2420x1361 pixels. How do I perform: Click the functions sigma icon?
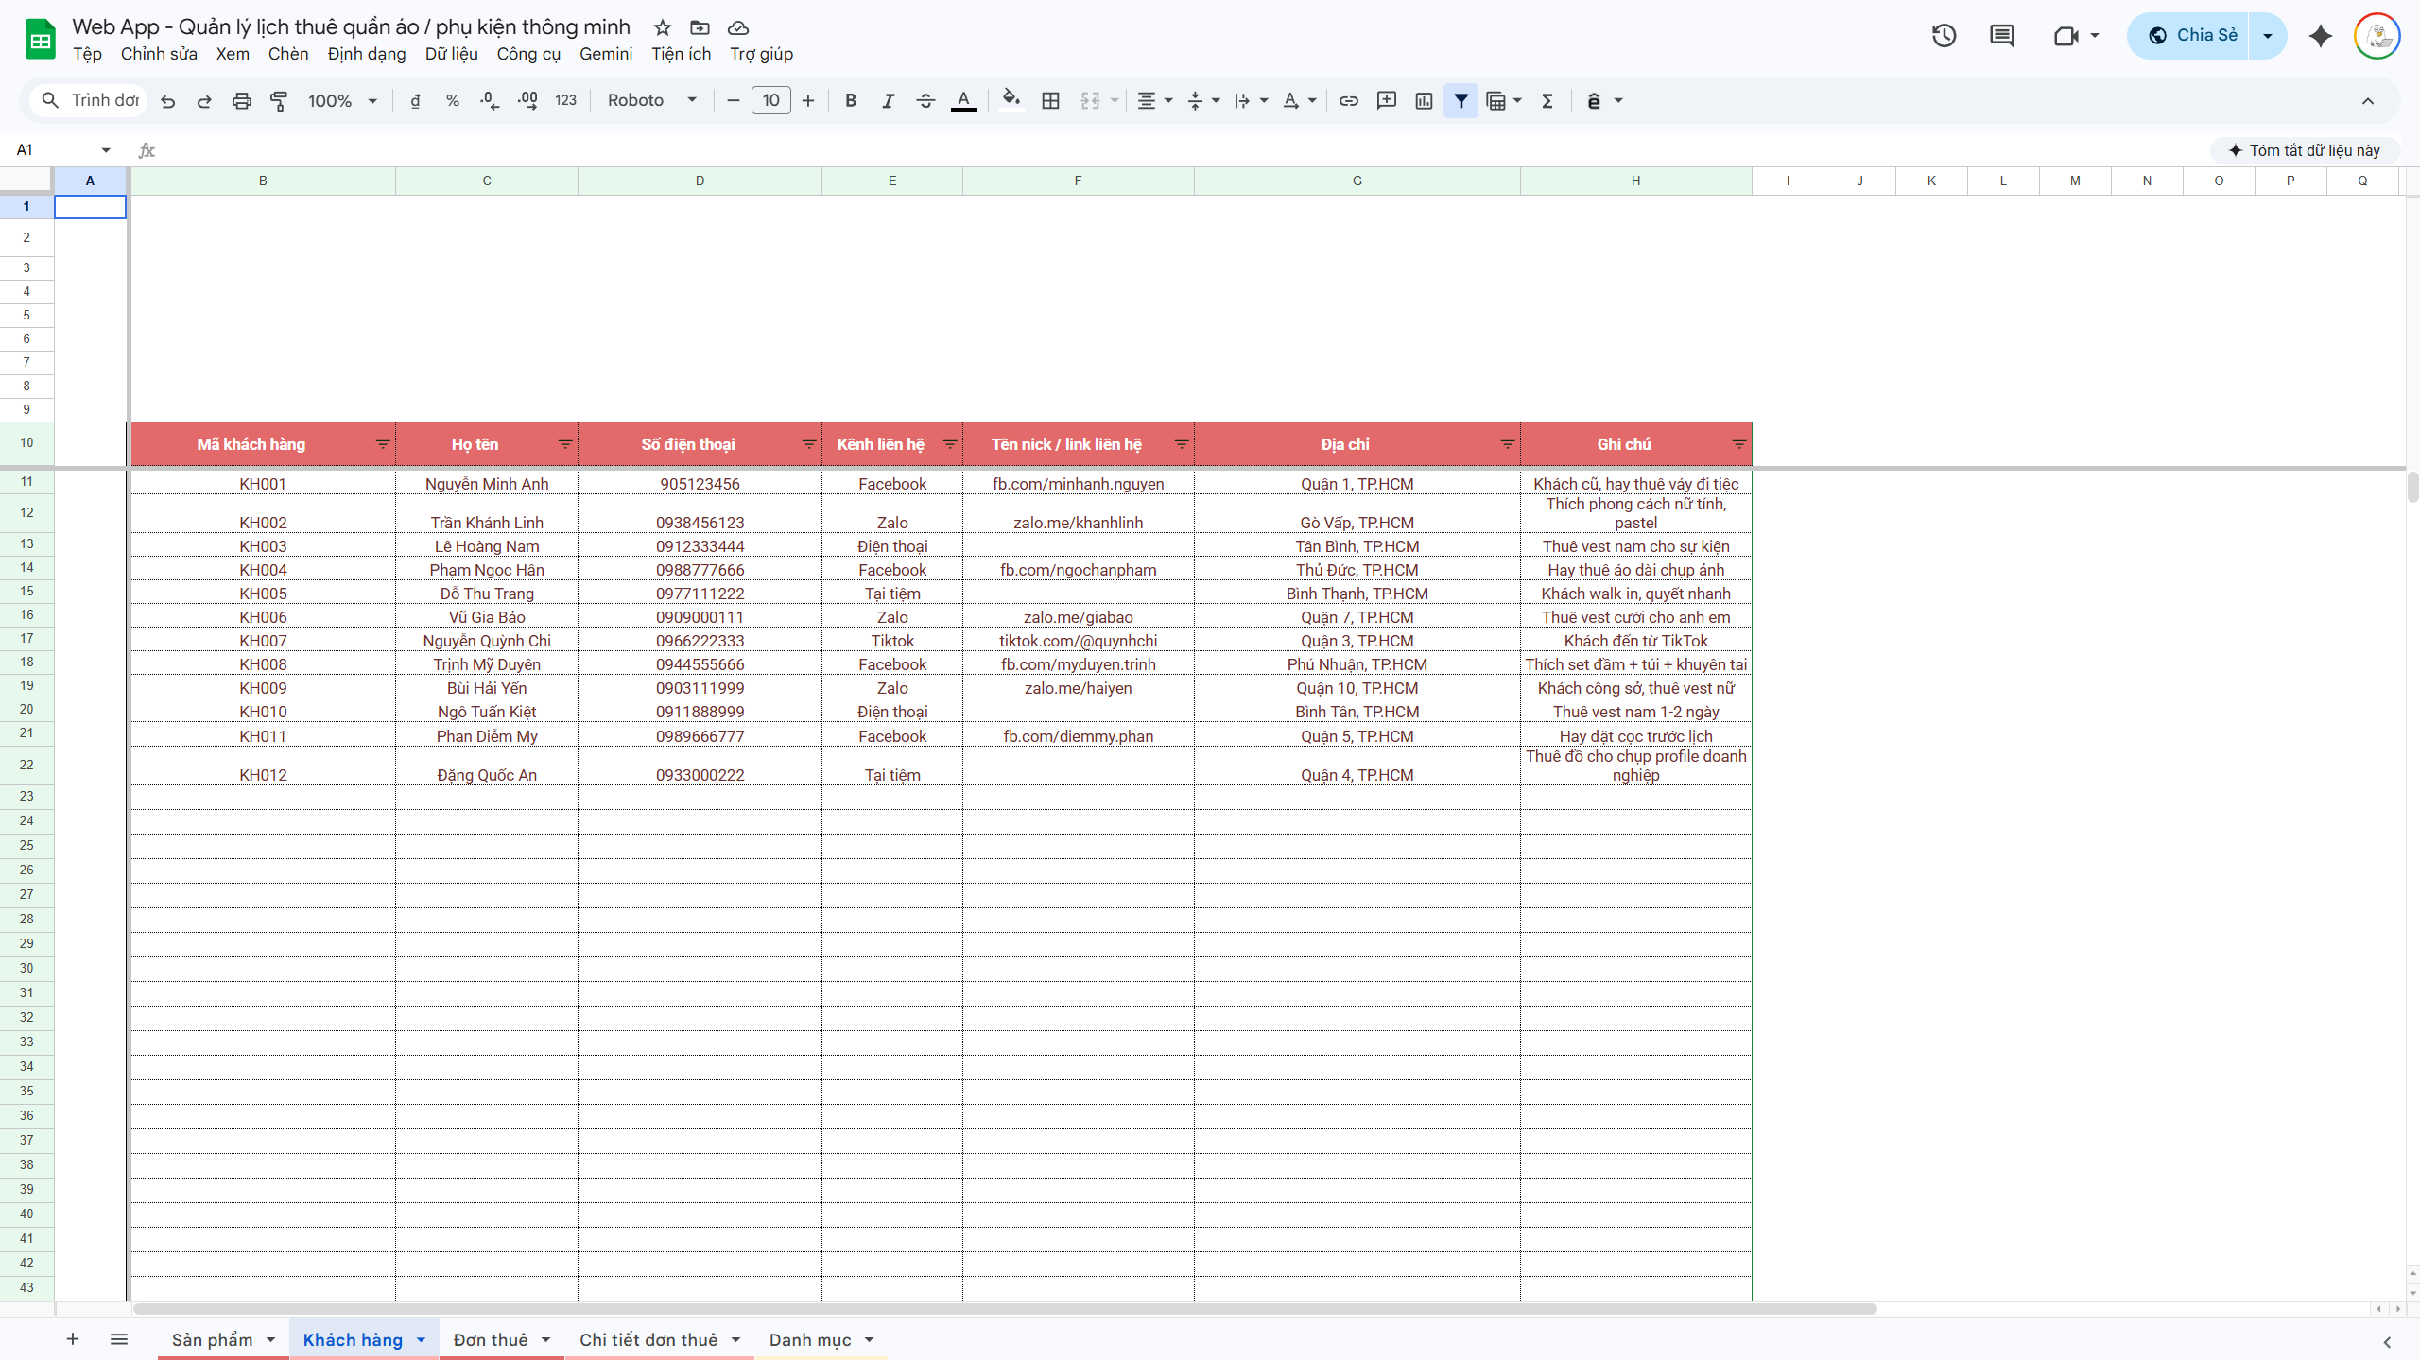1547,101
